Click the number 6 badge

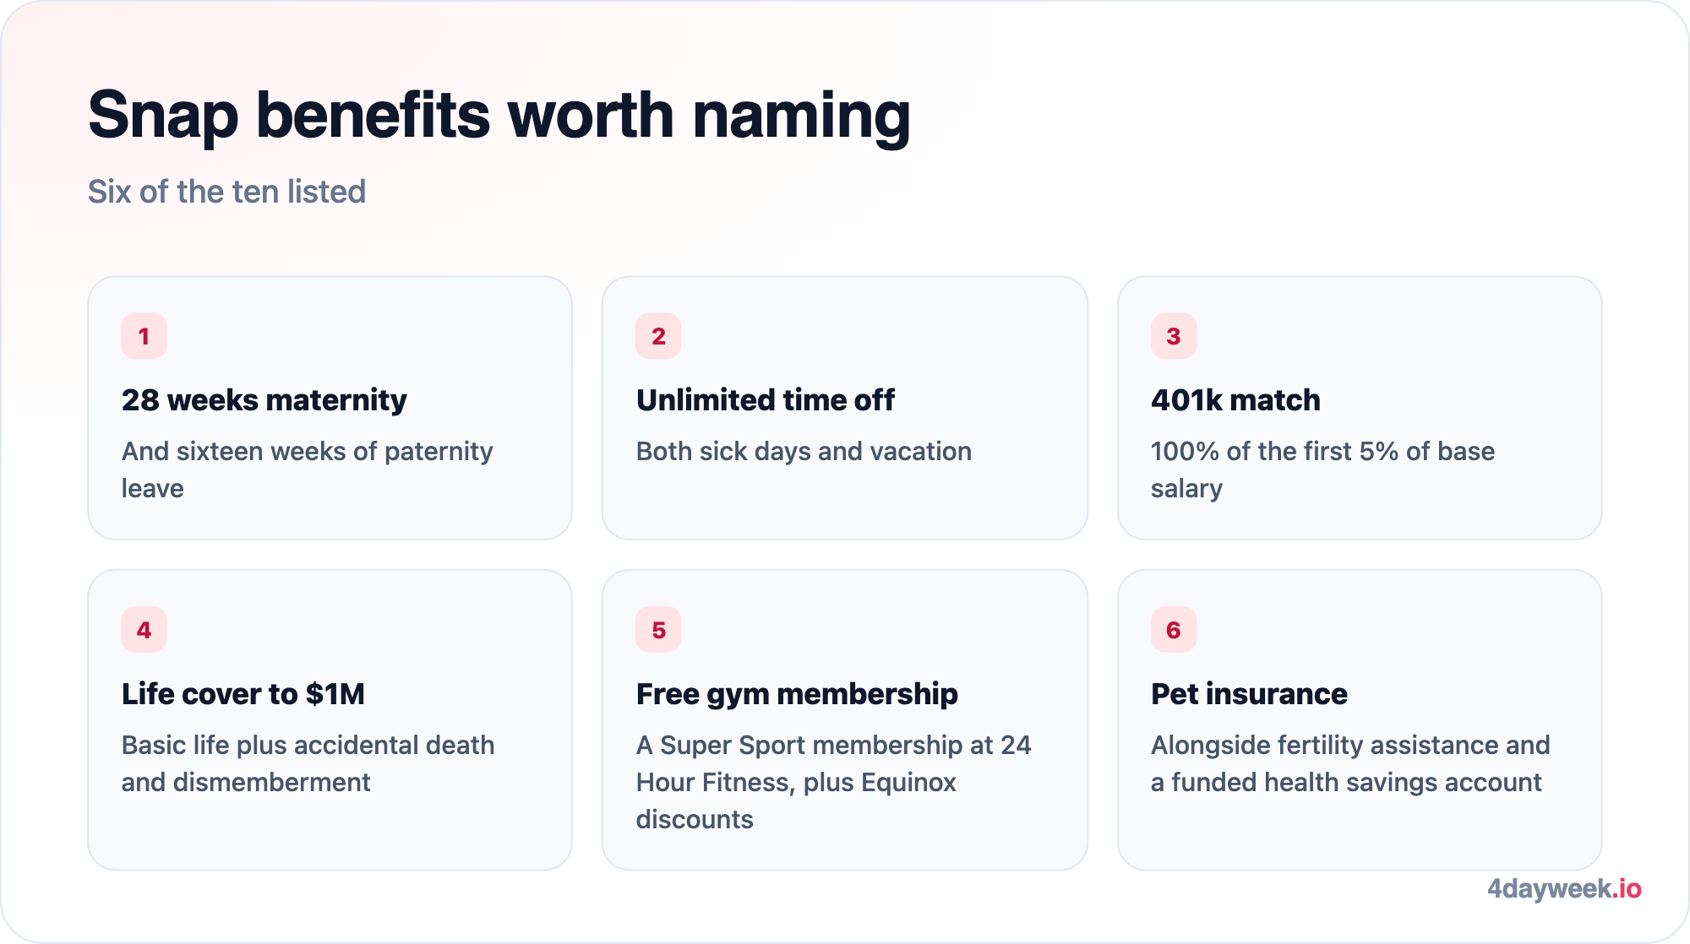tap(1174, 630)
